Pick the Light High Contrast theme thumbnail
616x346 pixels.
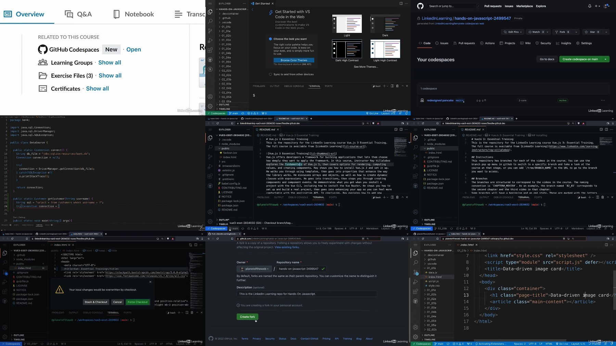(x=385, y=51)
